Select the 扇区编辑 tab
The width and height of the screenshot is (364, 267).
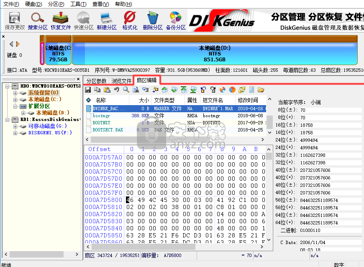(146, 80)
